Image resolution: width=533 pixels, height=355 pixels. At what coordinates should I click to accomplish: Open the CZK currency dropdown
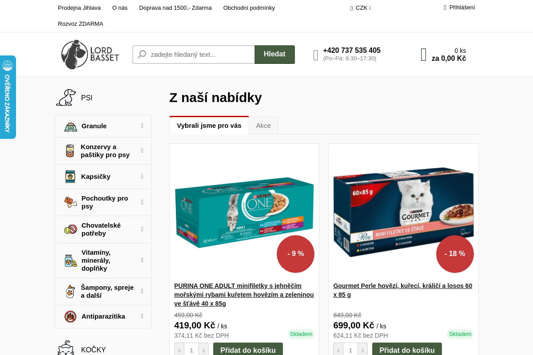click(x=361, y=8)
